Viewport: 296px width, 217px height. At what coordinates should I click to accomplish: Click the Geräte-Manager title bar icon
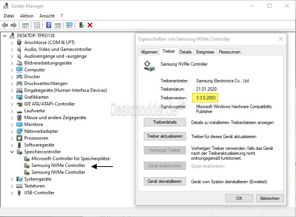click(6, 6)
